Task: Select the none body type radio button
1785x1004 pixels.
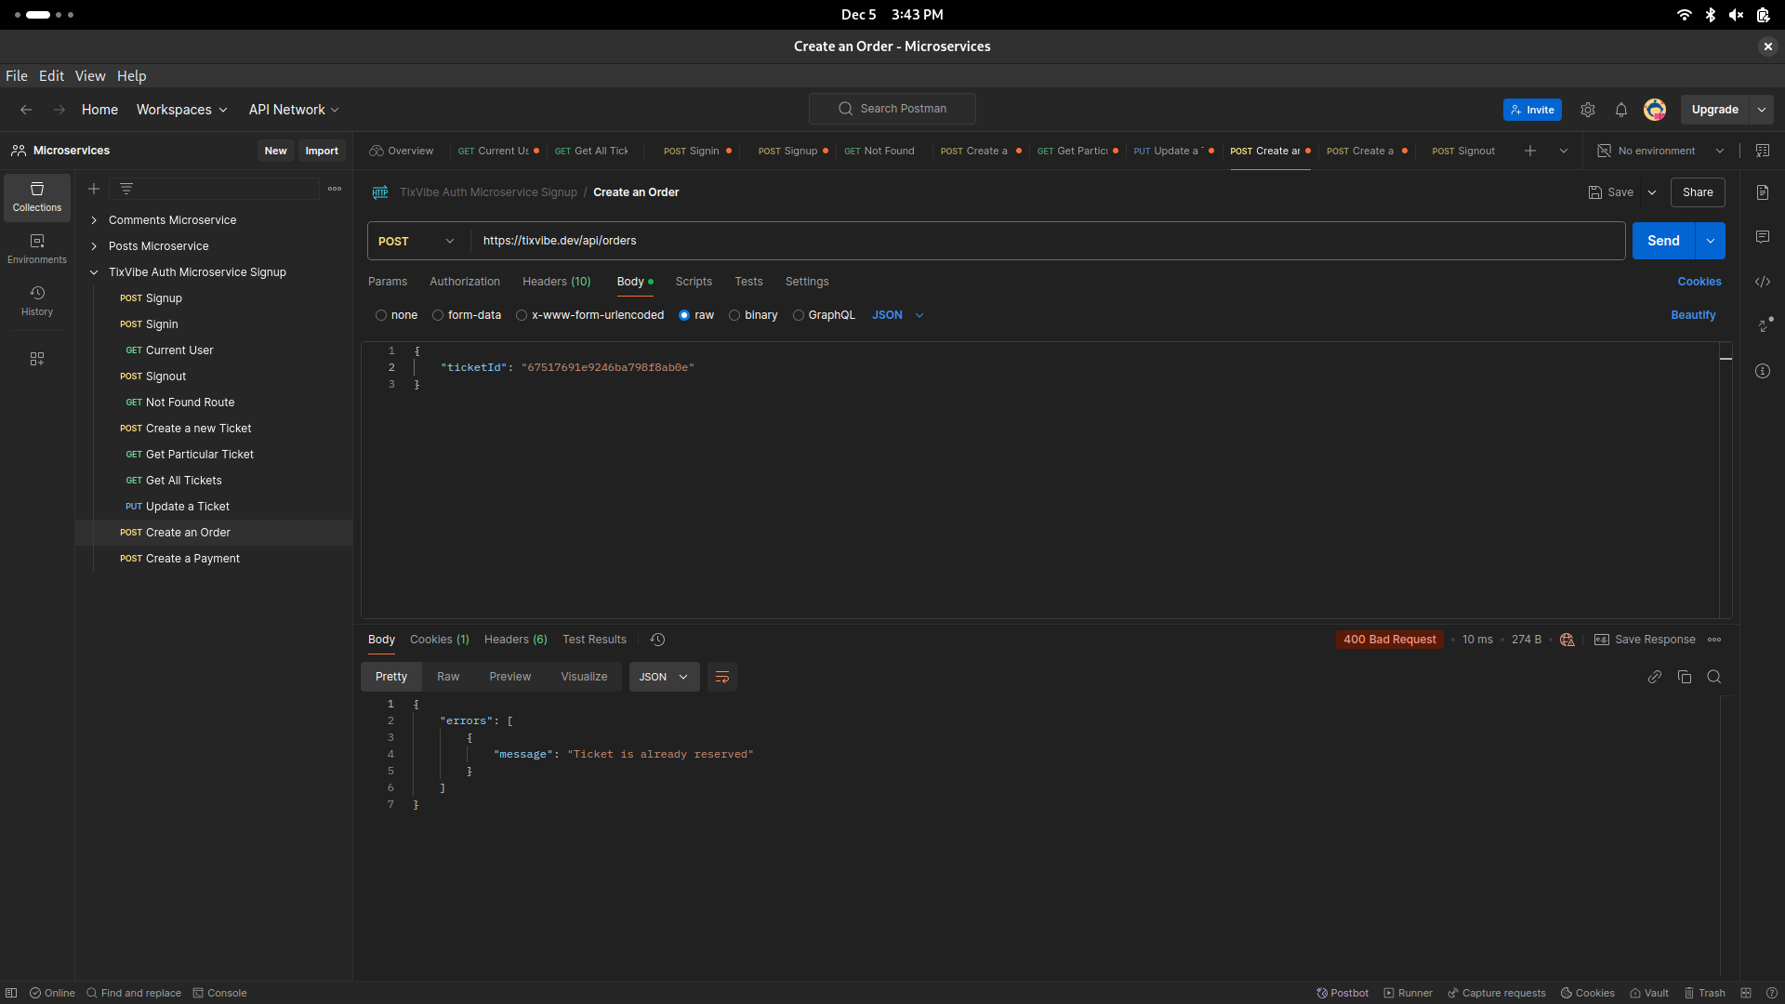Action: click(x=381, y=315)
